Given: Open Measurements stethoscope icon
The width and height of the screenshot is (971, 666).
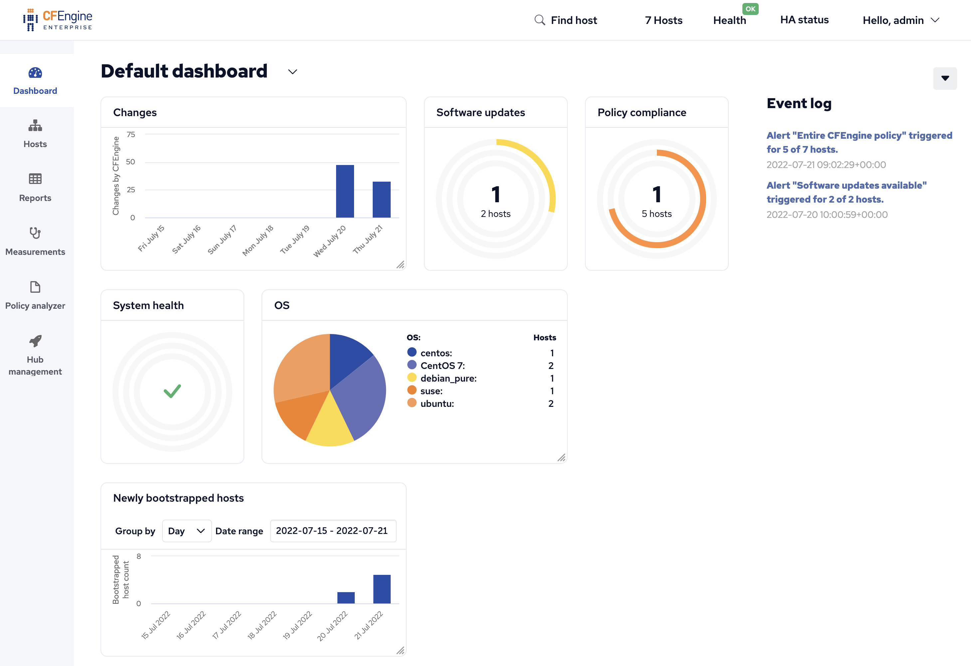Looking at the screenshot, I should pyautogui.click(x=35, y=233).
